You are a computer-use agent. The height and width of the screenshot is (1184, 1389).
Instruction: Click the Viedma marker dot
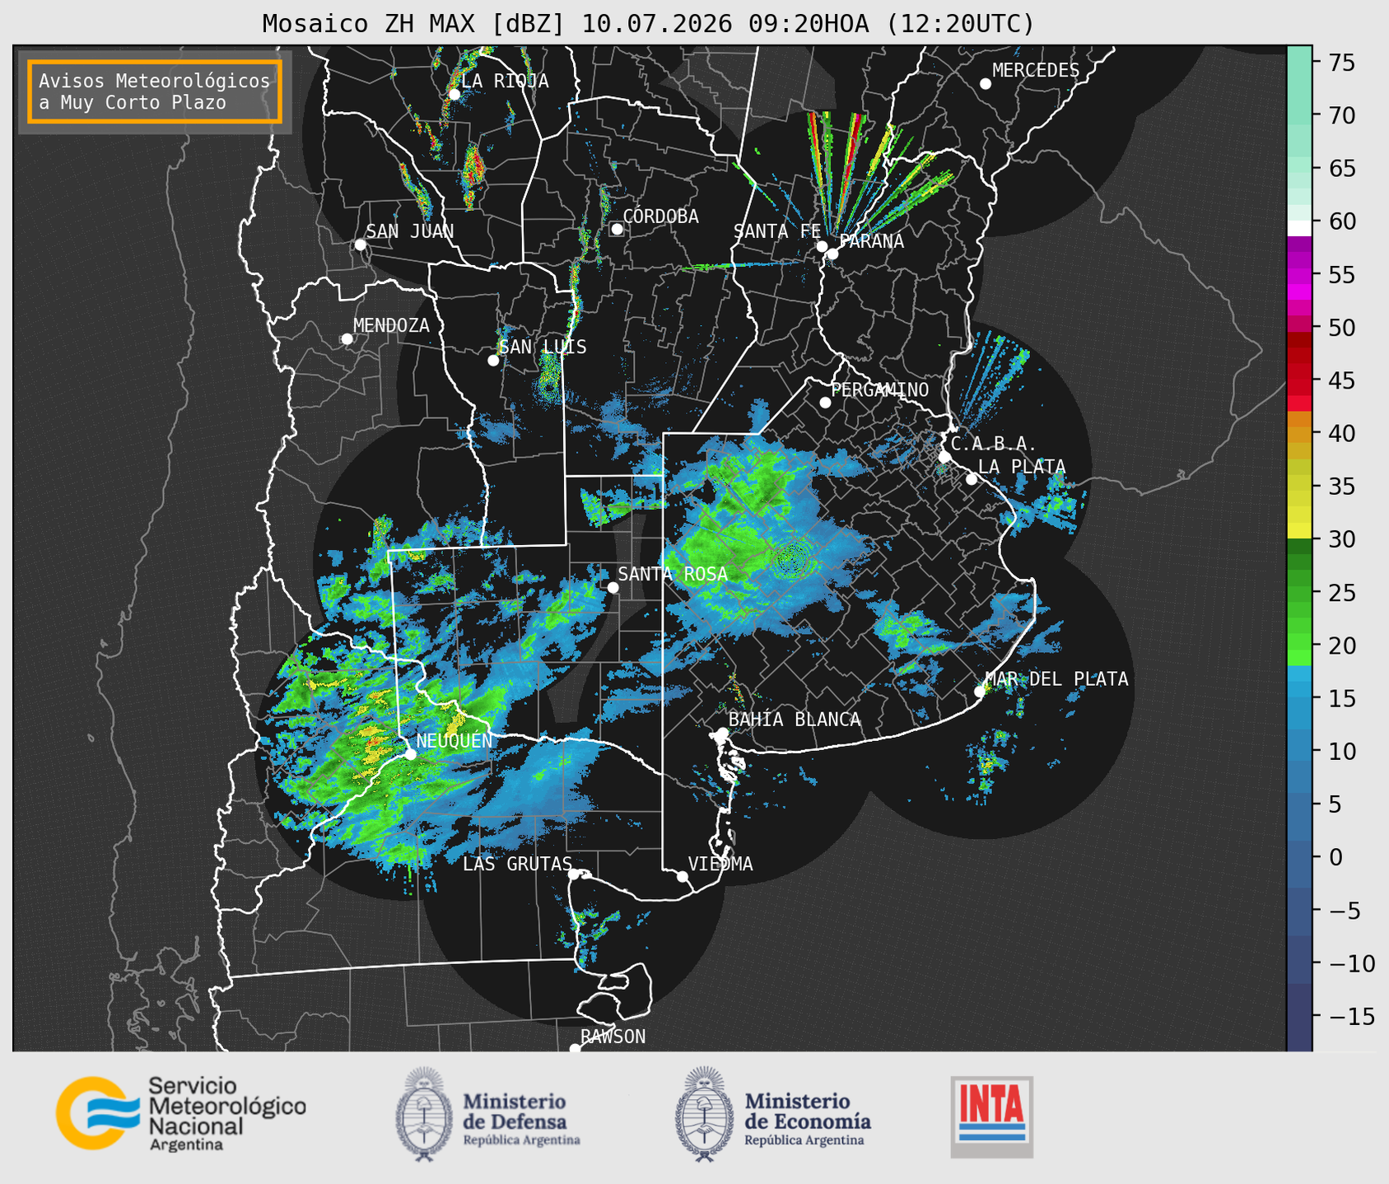683,876
